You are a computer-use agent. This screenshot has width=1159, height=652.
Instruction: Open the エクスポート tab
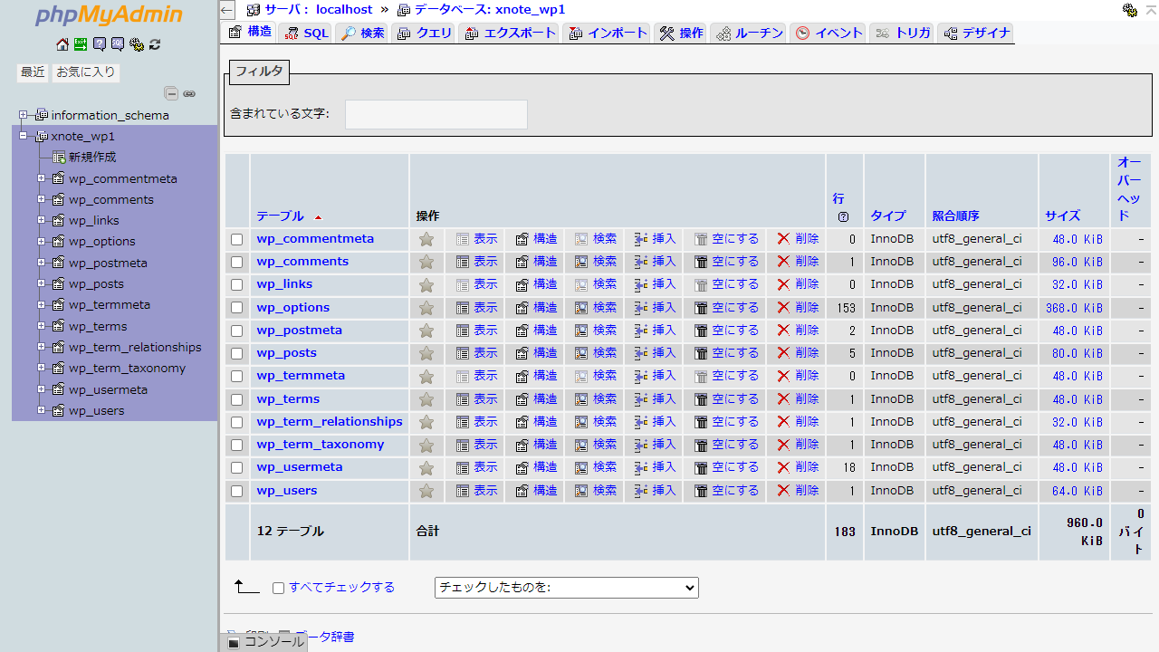(x=510, y=33)
